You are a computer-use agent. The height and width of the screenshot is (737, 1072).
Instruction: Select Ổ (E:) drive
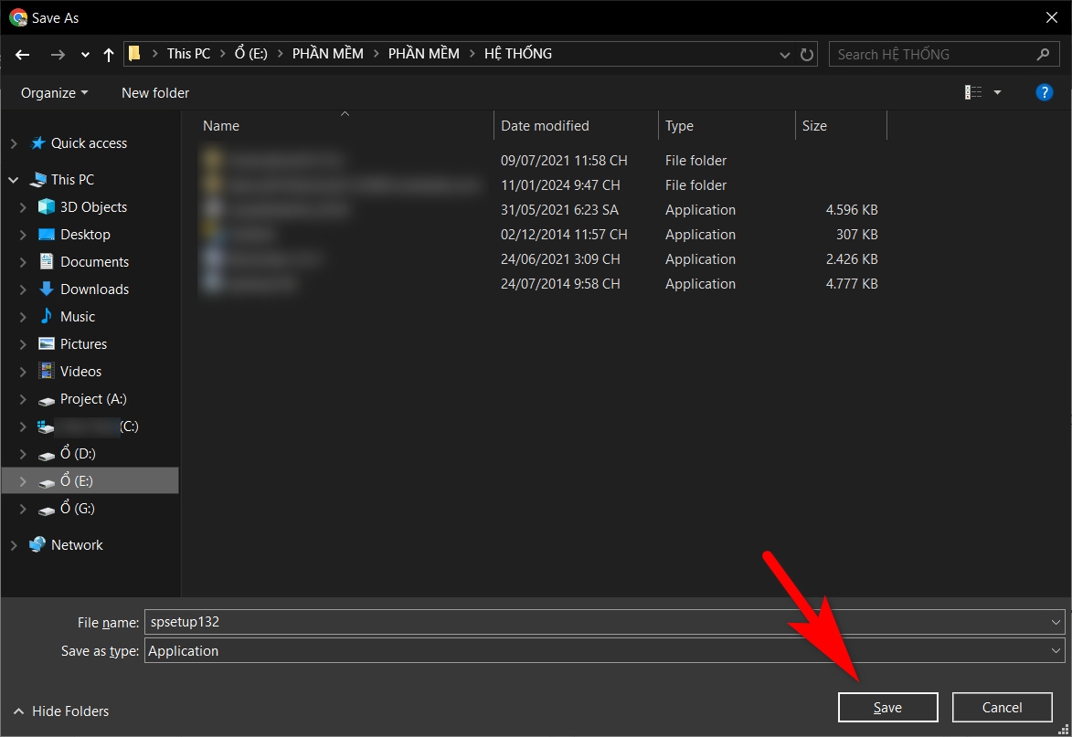tap(76, 481)
